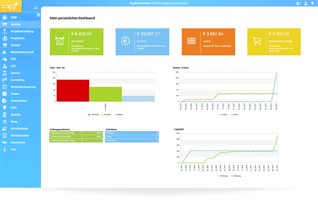
Task: Close the sidebar with the X button
Action: click(x=38, y=15)
